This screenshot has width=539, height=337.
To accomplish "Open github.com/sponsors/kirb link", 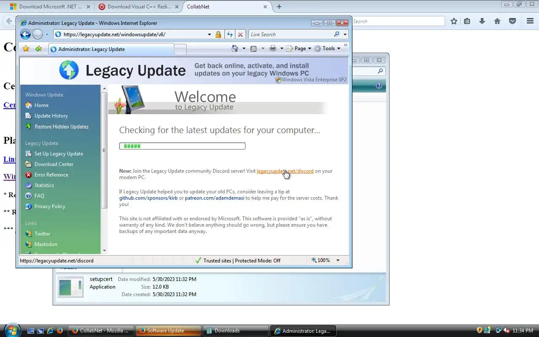I will (148, 198).
